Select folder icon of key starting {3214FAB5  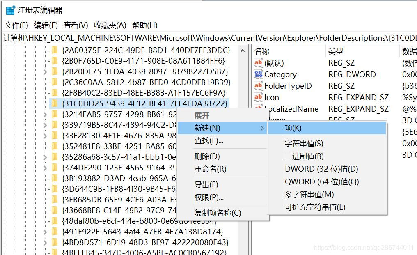(x=55, y=114)
